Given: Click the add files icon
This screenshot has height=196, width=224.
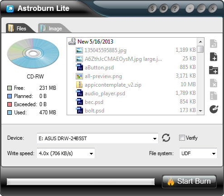Looking at the screenshot, I should point(214,57).
